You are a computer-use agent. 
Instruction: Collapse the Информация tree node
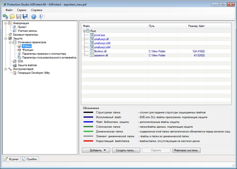click(x=6, y=23)
